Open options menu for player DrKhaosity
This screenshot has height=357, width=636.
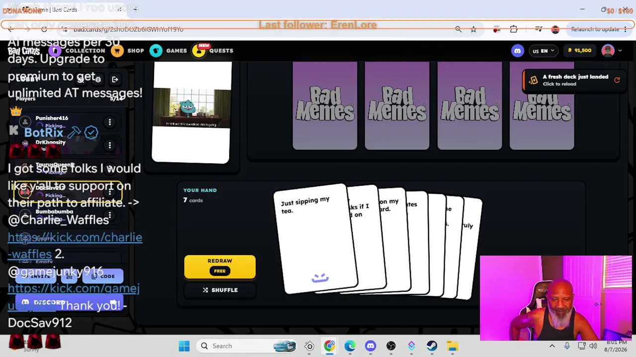click(110, 146)
